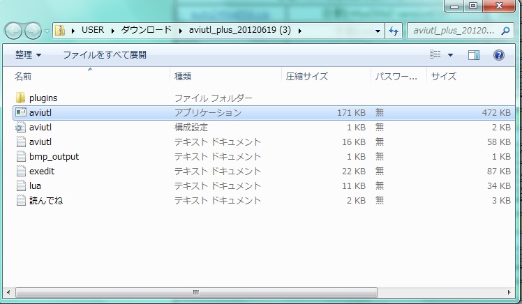Toggle the preview pane icon
The image size is (522, 304).
point(473,55)
